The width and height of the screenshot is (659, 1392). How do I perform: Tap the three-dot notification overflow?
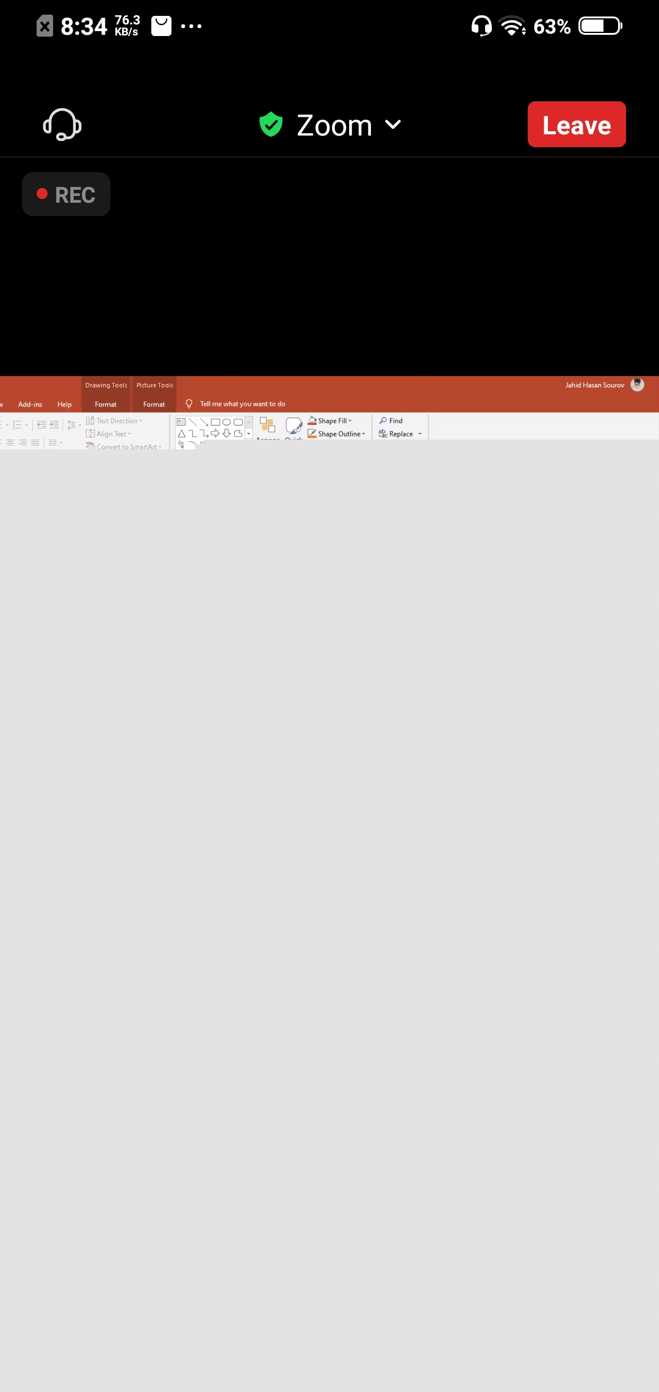point(191,26)
